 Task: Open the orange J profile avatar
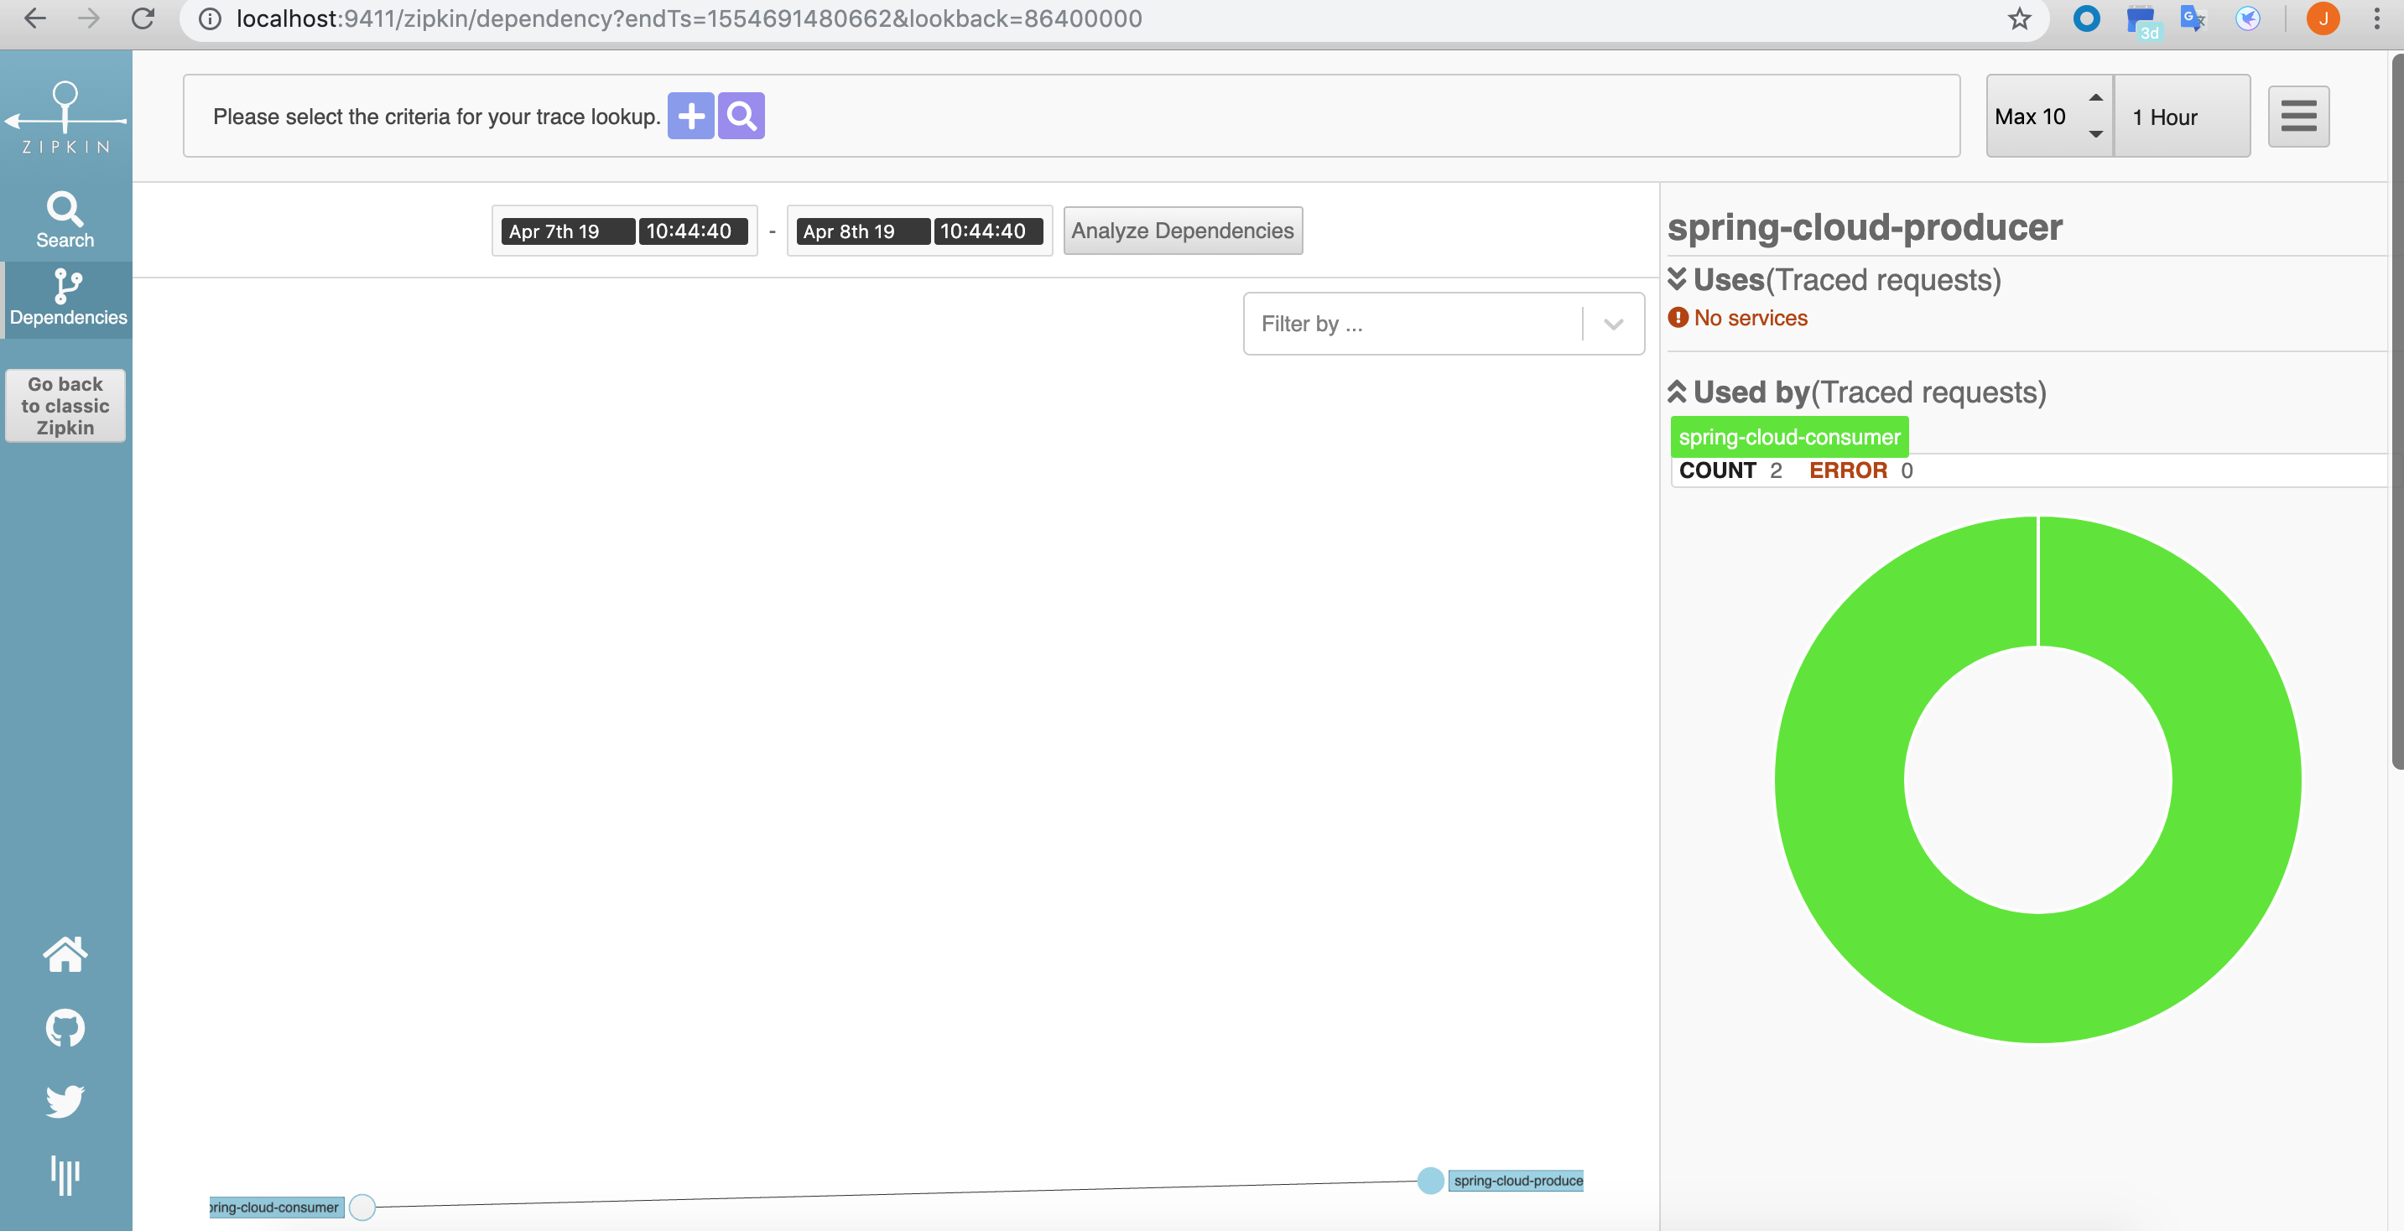(2323, 18)
